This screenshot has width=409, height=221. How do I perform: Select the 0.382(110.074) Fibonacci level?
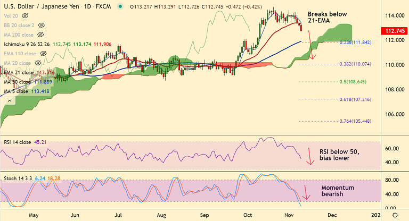(x=355, y=64)
